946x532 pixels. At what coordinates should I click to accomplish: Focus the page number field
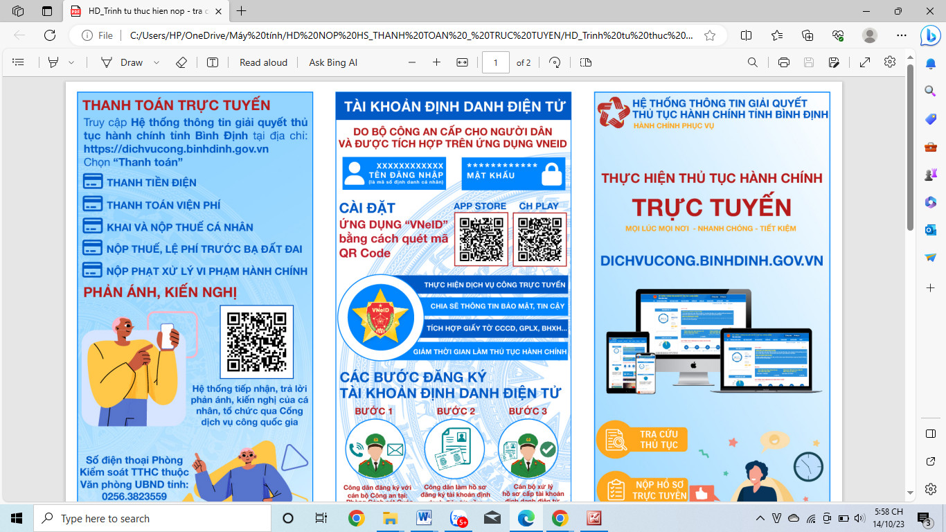[496, 62]
